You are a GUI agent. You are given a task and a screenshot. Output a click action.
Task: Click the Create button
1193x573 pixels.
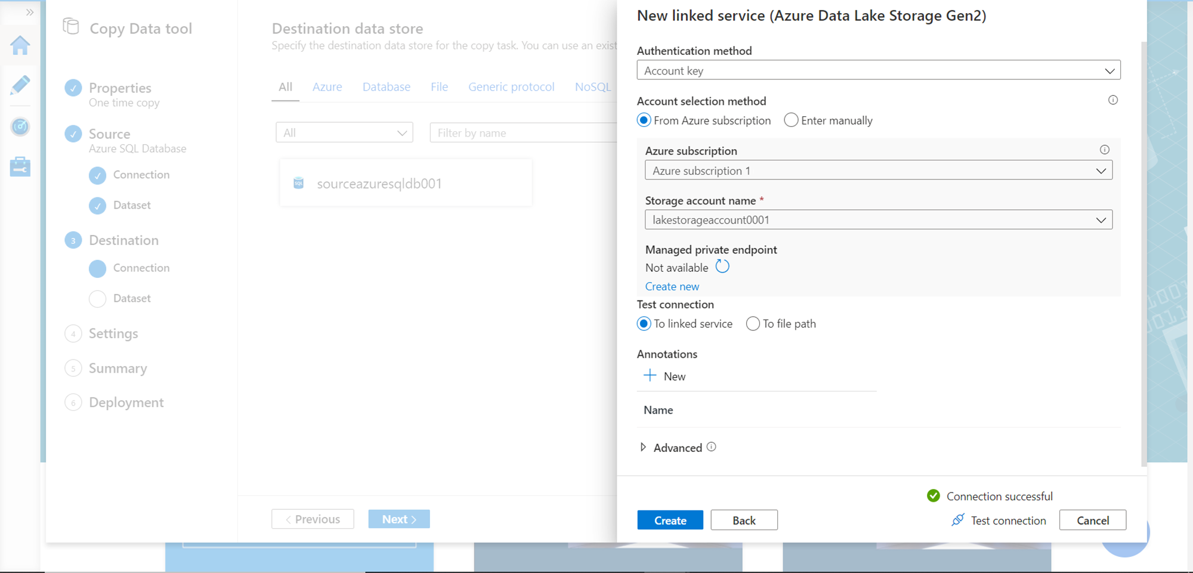(x=670, y=520)
